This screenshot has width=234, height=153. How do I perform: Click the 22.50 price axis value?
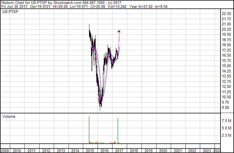pyautogui.click(x=226, y=14)
